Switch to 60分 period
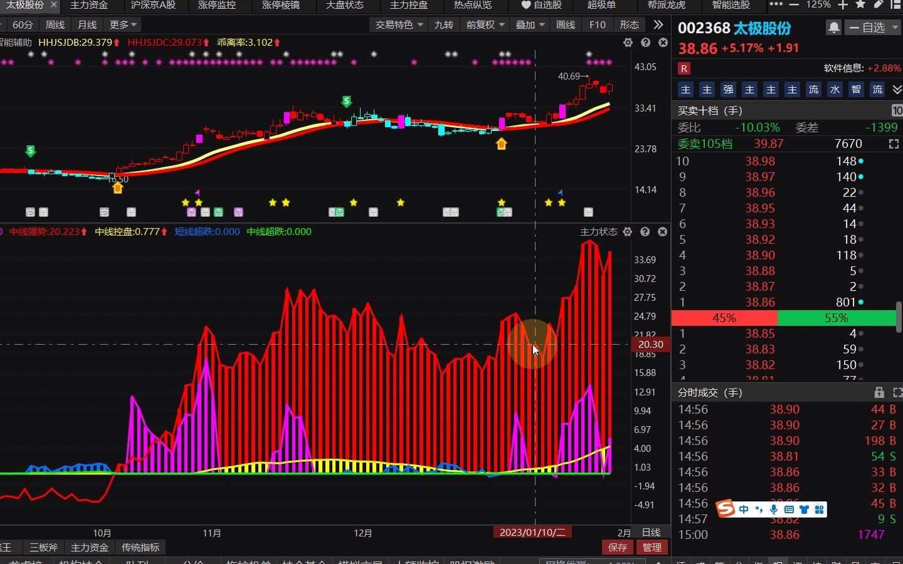The height and width of the screenshot is (564, 903). point(23,25)
